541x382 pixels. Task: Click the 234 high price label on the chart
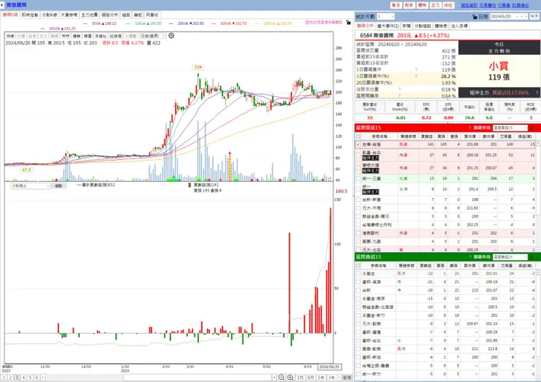pos(198,67)
